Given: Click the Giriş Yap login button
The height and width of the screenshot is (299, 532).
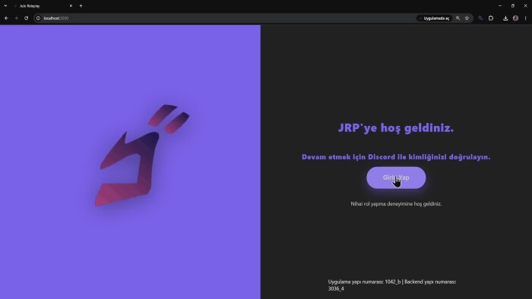Looking at the screenshot, I should tap(396, 178).
